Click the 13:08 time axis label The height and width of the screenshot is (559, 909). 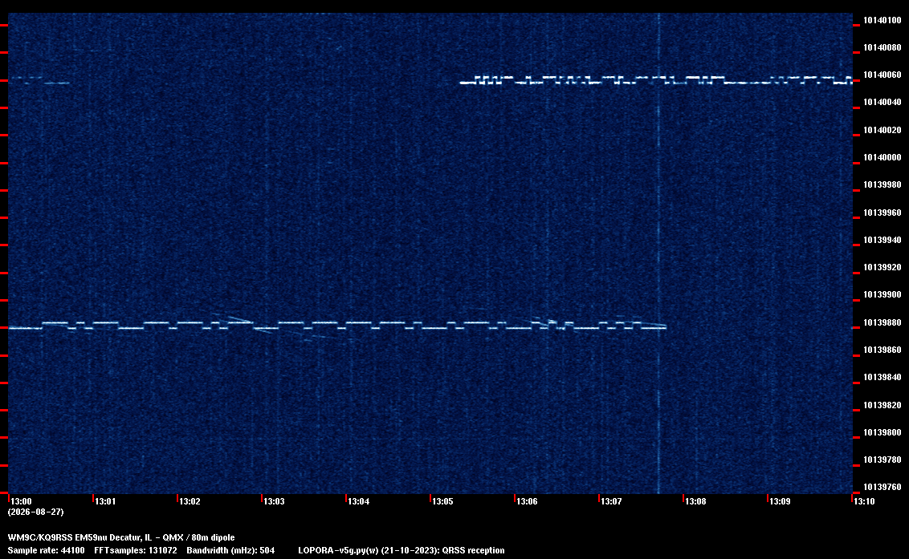(x=695, y=501)
